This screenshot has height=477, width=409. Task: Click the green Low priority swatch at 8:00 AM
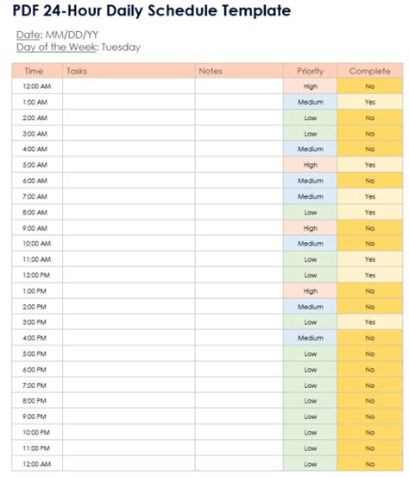point(310,212)
